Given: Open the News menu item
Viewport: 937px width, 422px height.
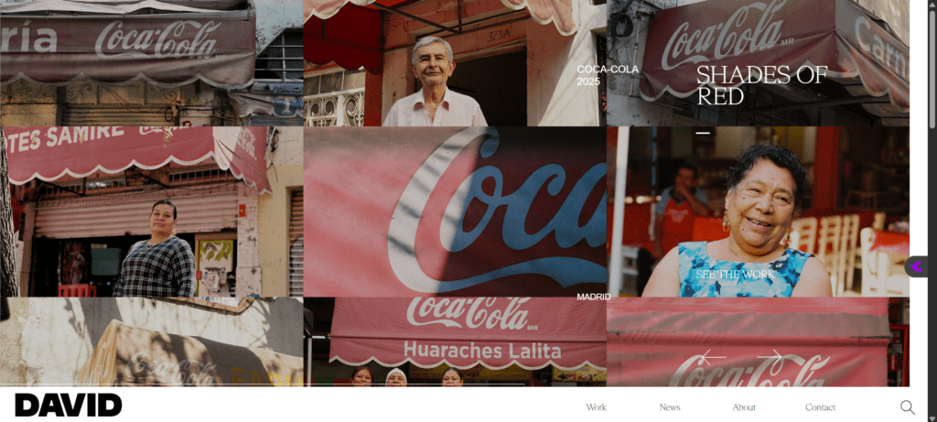Looking at the screenshot, I should tap(669, 407).
